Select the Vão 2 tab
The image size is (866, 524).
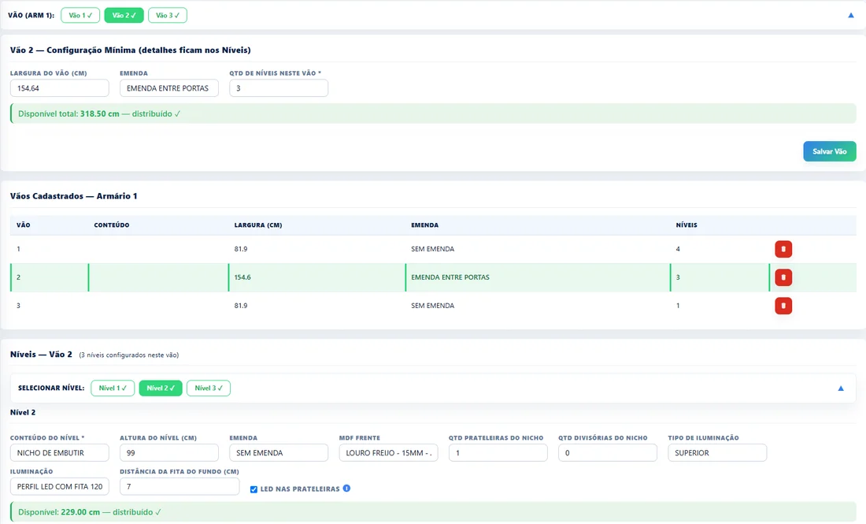coord(124,16)
